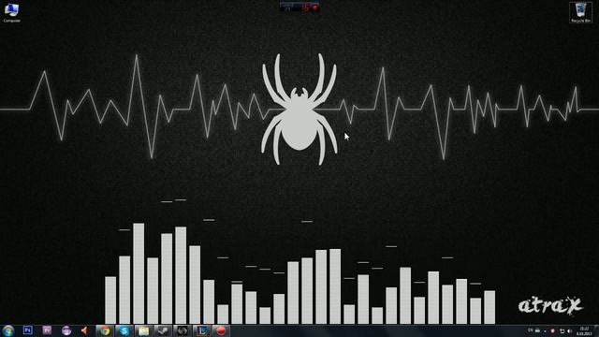Switch to Google Chrome on the taskbar
The image size is (599, 337).
coord(104,330)
